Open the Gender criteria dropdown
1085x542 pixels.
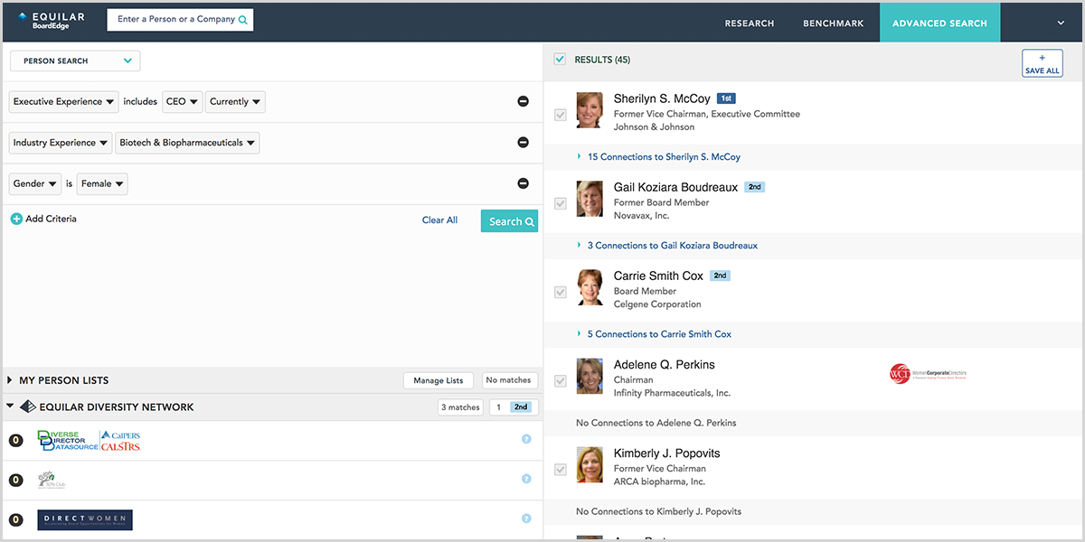coord(35,183)
